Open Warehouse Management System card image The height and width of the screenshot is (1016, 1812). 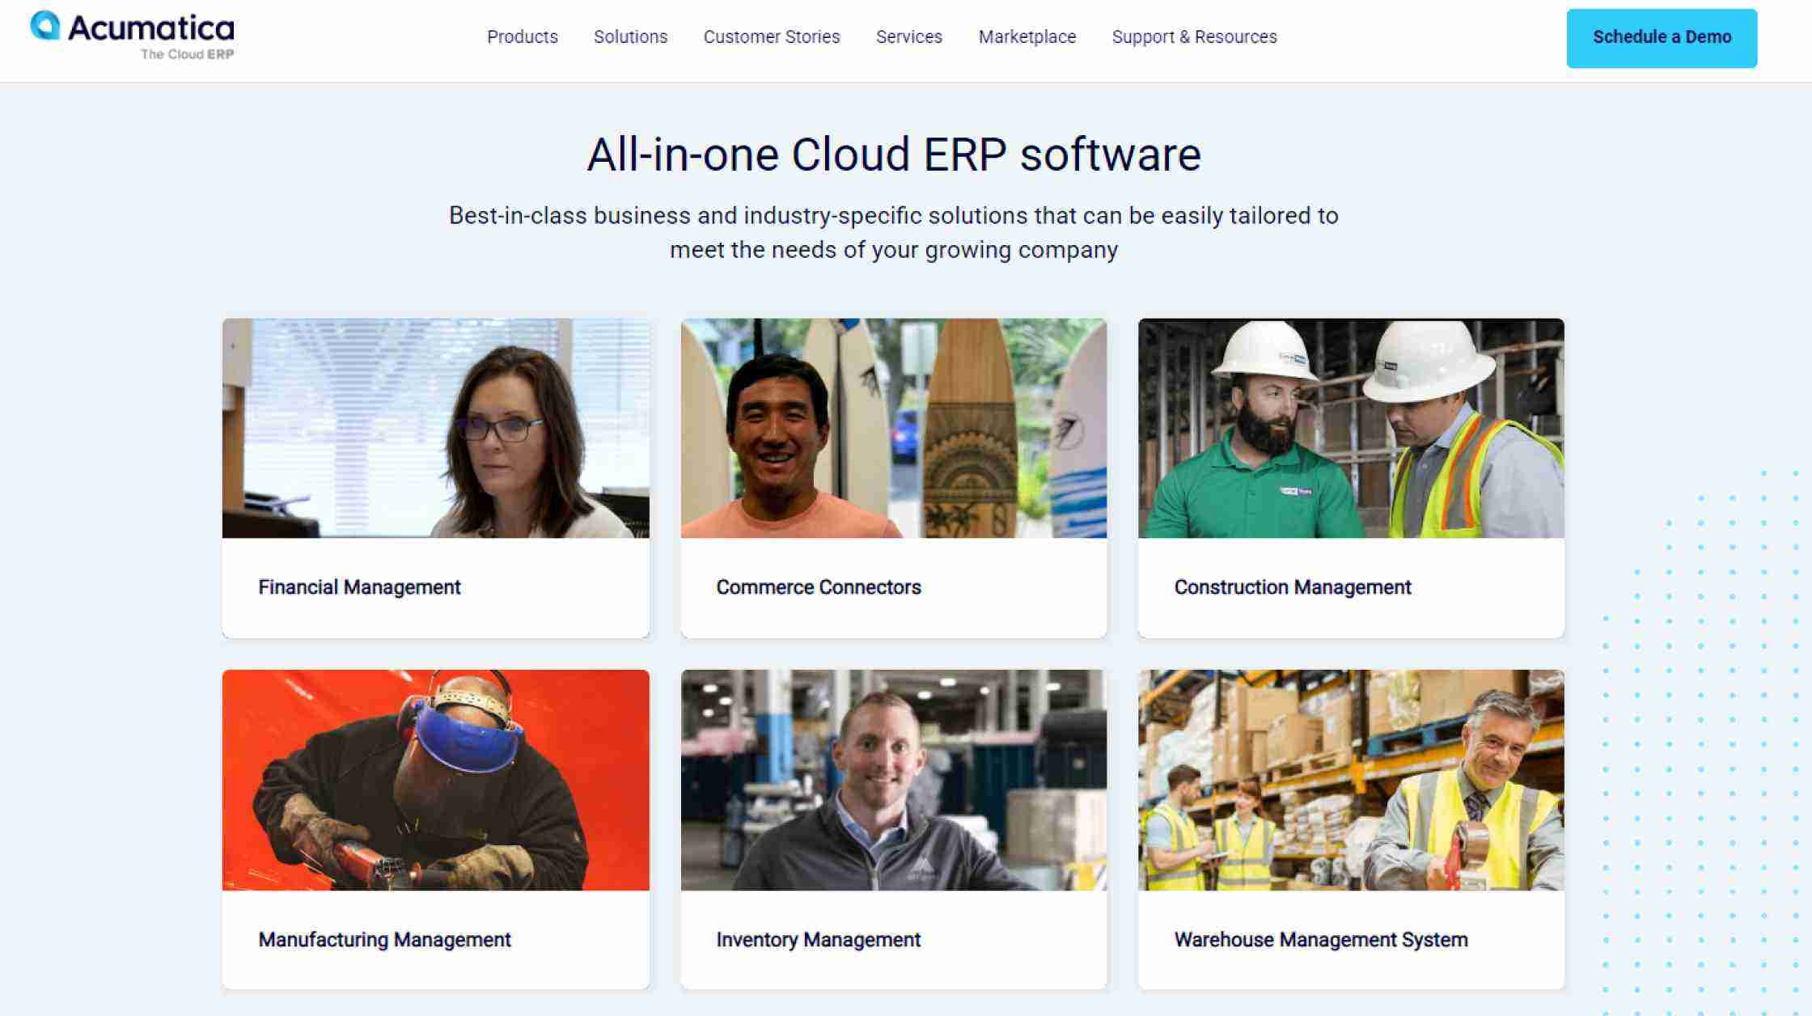point(1351,780)
